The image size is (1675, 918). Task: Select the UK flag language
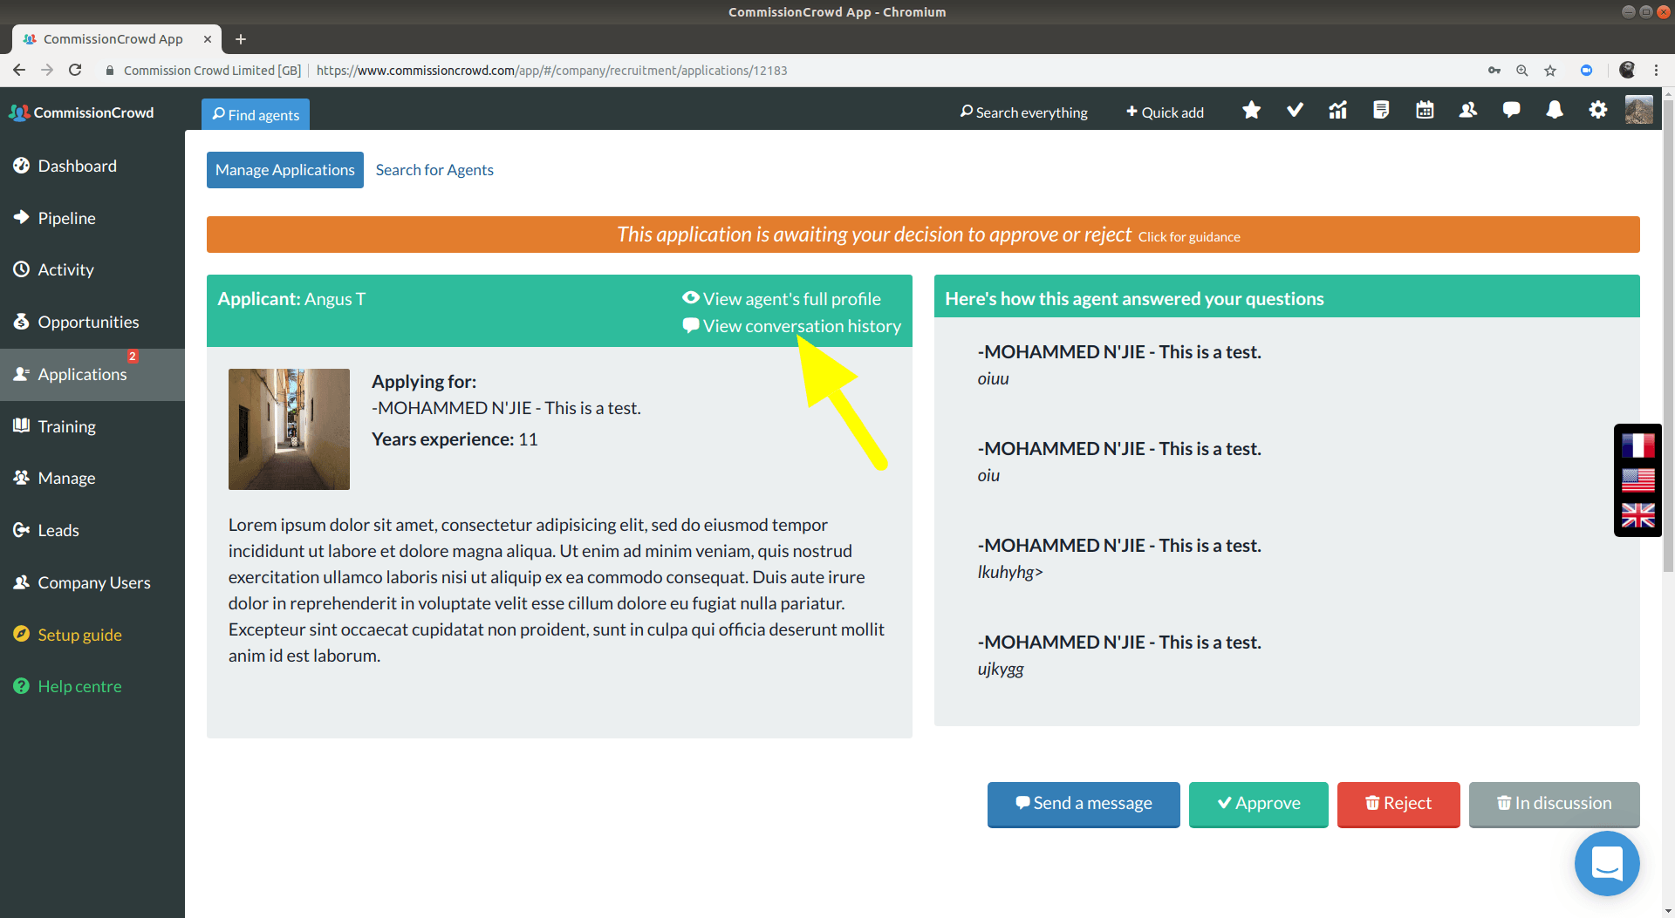(1637, 515)
